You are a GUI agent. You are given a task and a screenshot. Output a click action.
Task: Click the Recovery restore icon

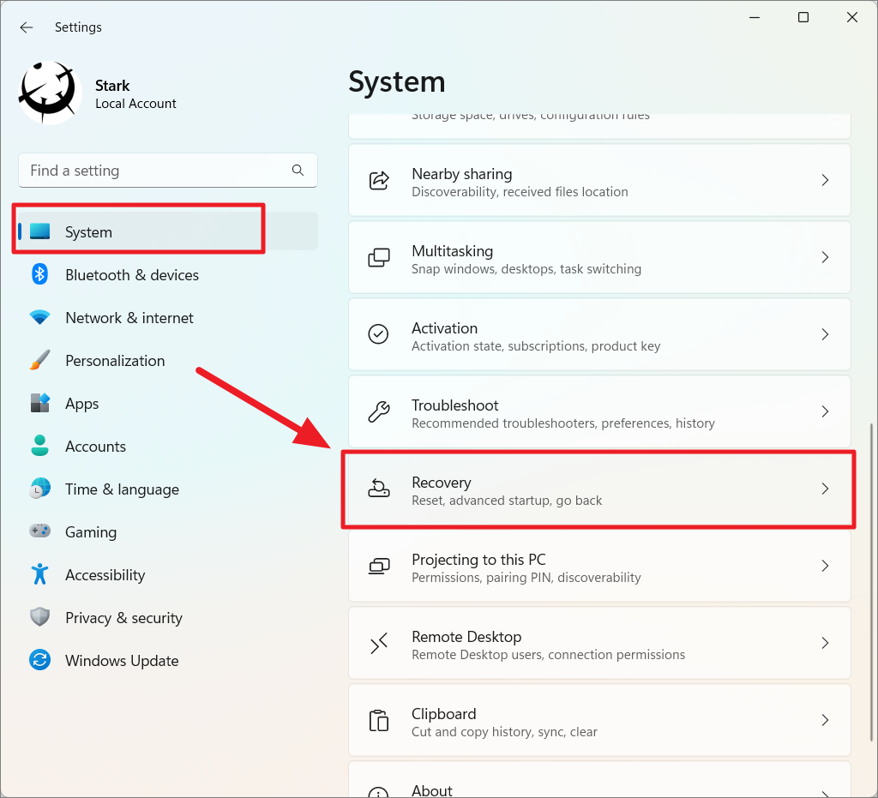coord(378,489)
